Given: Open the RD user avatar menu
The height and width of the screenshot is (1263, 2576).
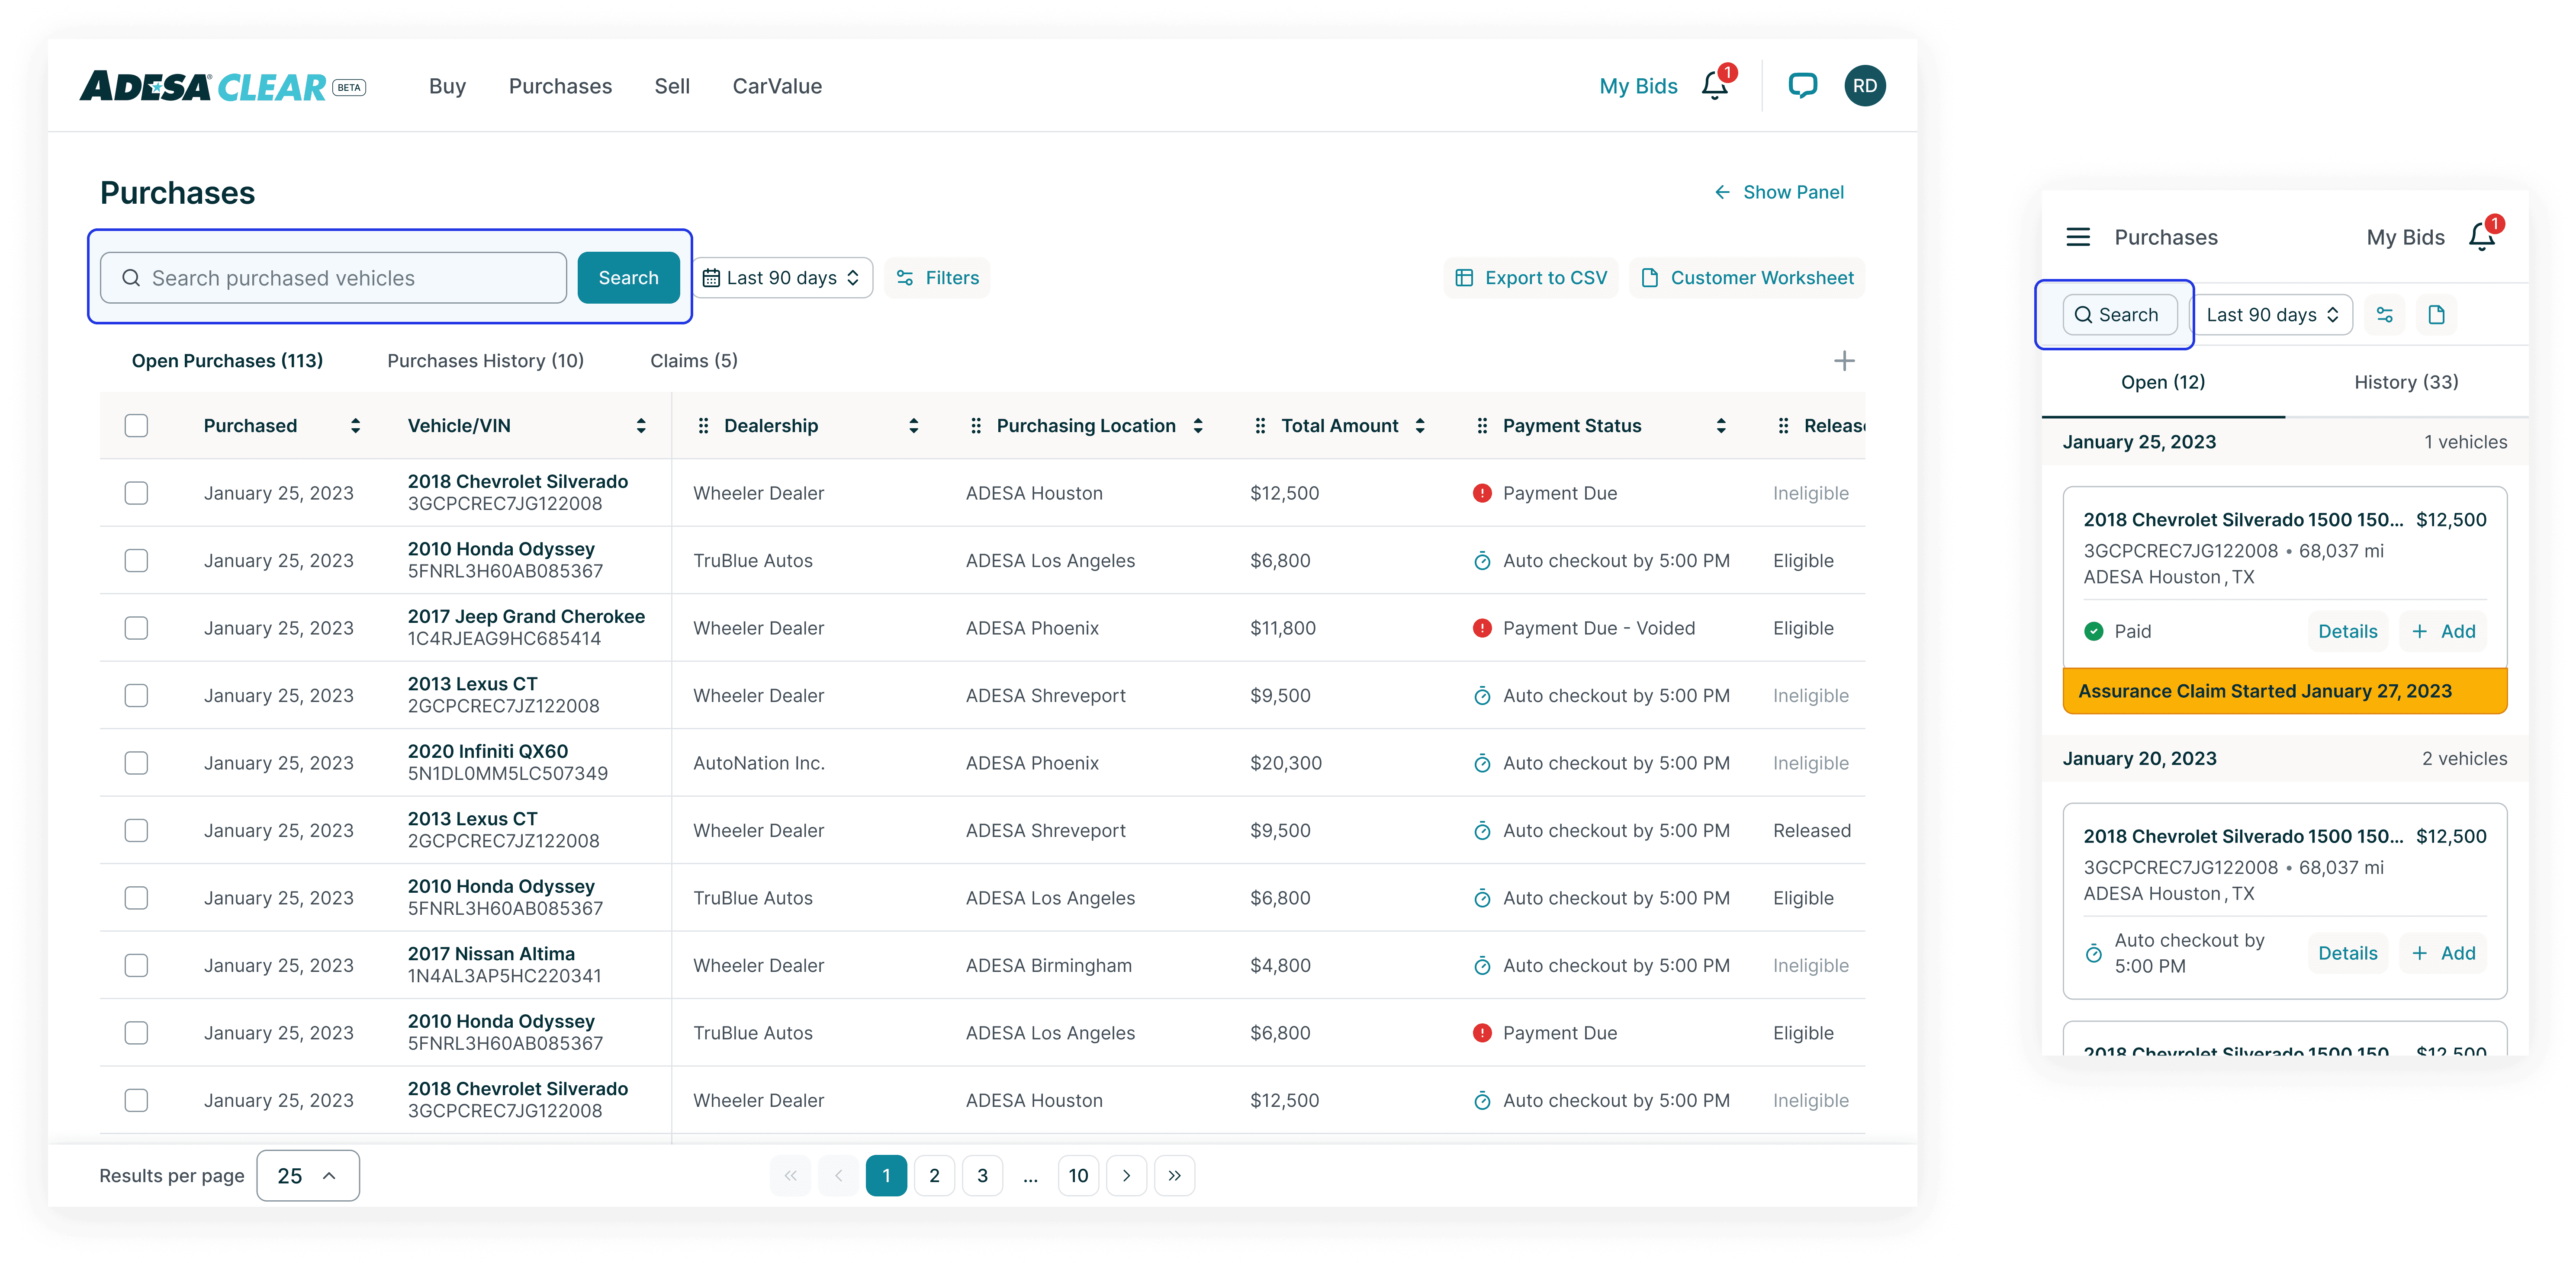Looking at the screenshot, I should click(x=1865, y=86).
